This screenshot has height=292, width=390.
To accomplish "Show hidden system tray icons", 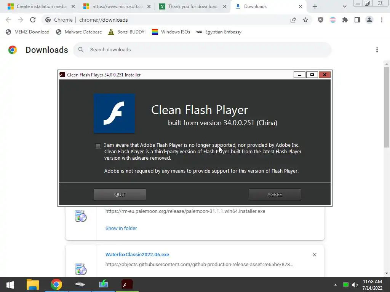I will pyautogui.click(x=336, y=284).
